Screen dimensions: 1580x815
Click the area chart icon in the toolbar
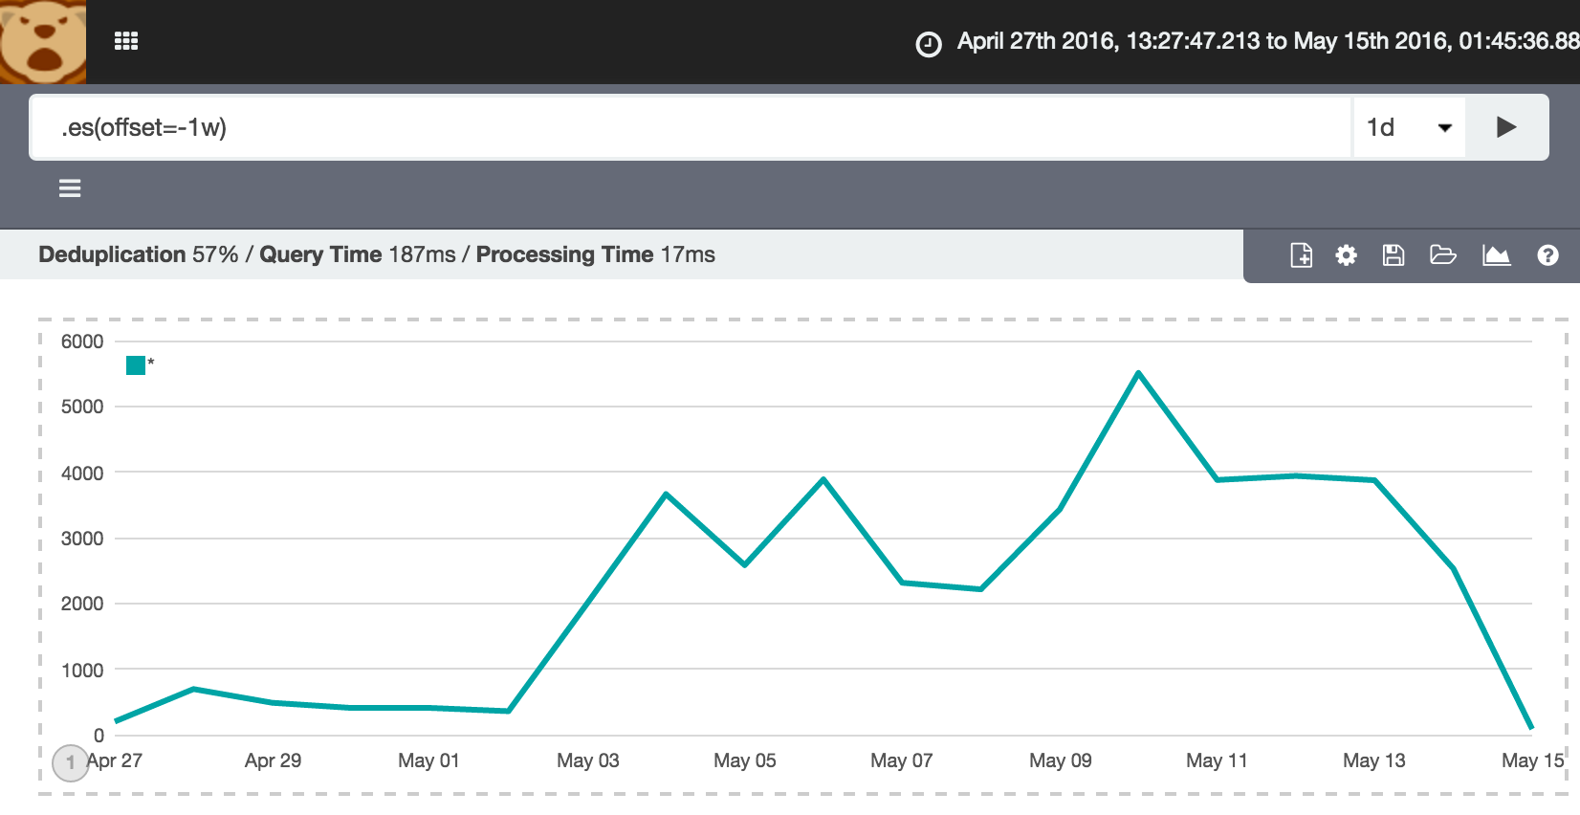[x=1496, y=255]
